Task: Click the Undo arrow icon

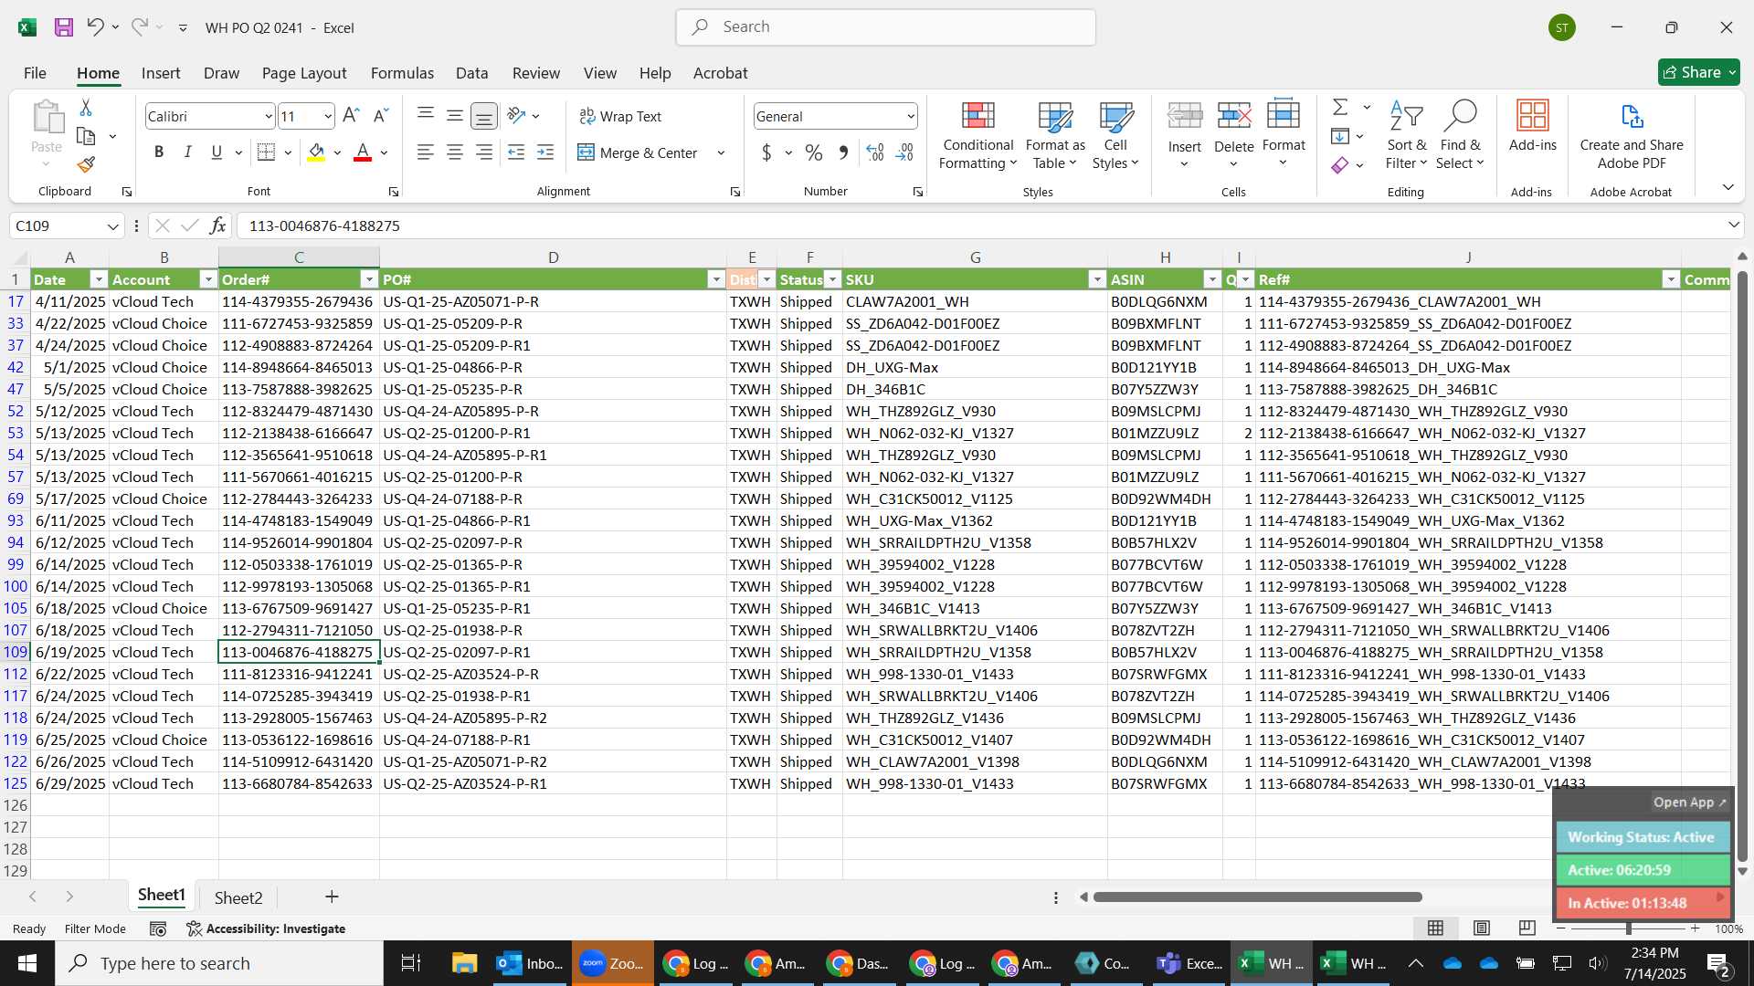Action: point(95,26)
